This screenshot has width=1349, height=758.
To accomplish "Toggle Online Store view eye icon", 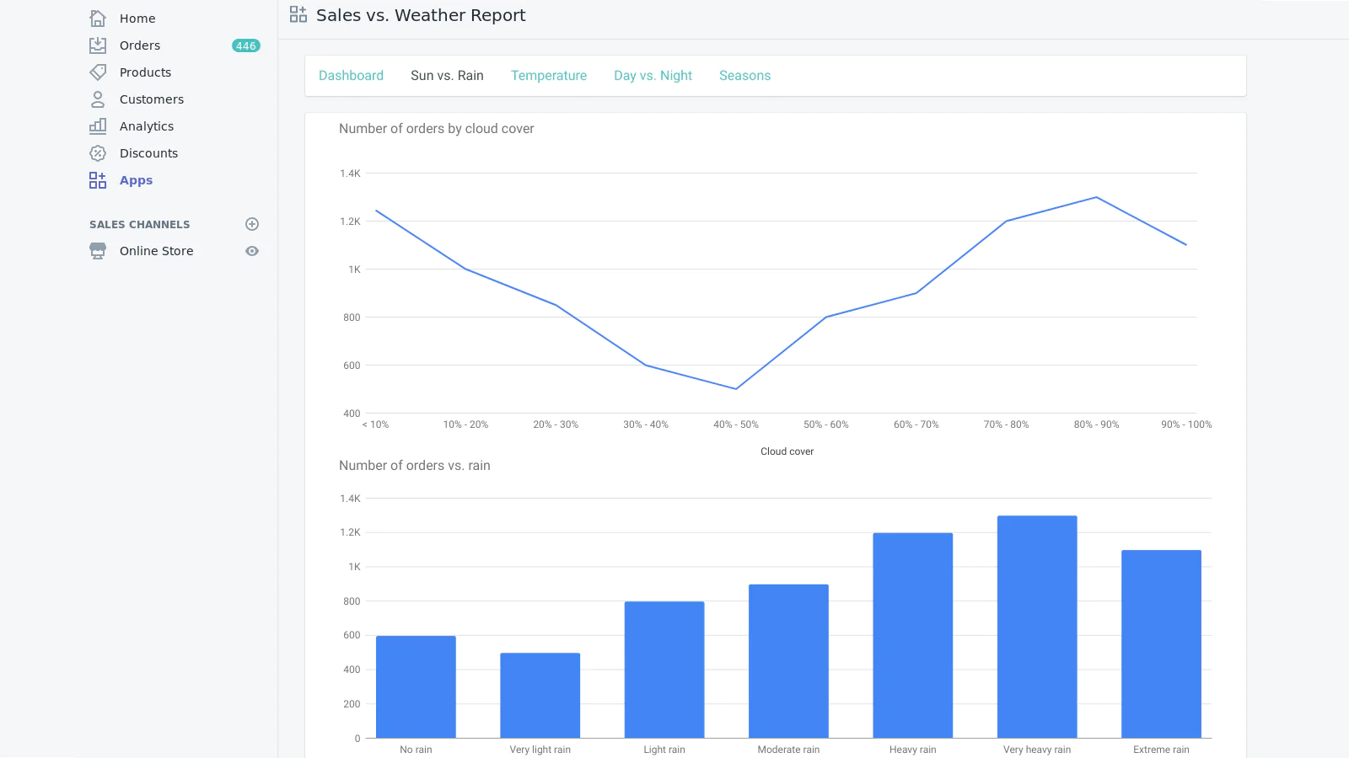I will pyautogui.click(x=251, y=251).
